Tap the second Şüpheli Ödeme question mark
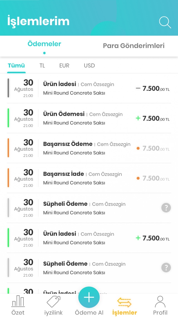The height and width of the screenshot is (317, 178). coord(166,268)
